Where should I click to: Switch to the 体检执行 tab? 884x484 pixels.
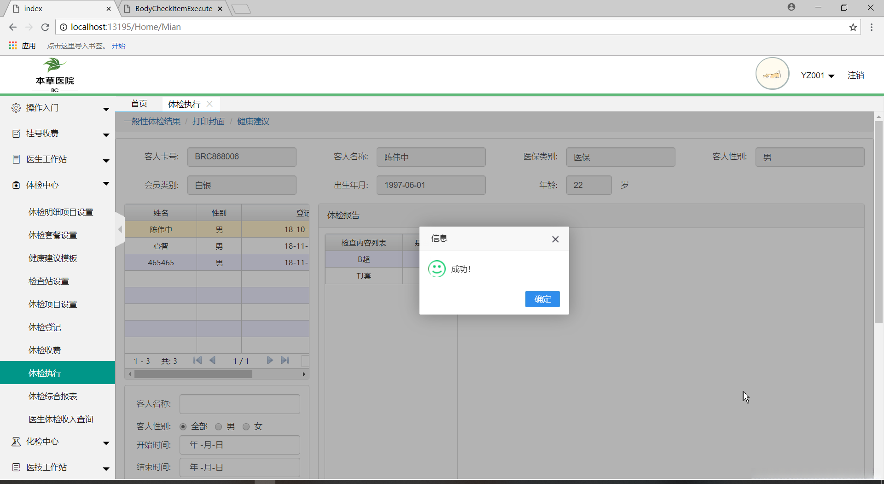(x=184, y=104)
